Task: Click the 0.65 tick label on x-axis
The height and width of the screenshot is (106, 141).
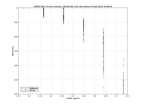Action: [x=106, y=96]
